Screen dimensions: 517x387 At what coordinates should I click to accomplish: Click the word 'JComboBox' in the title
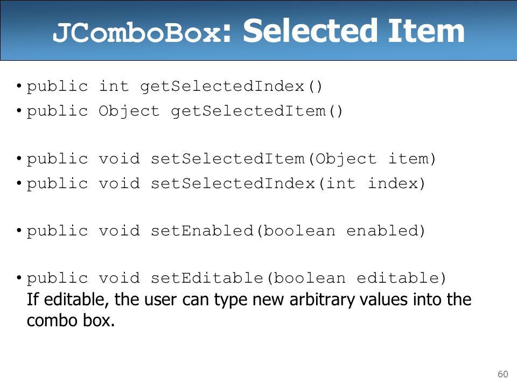(137, 33)
